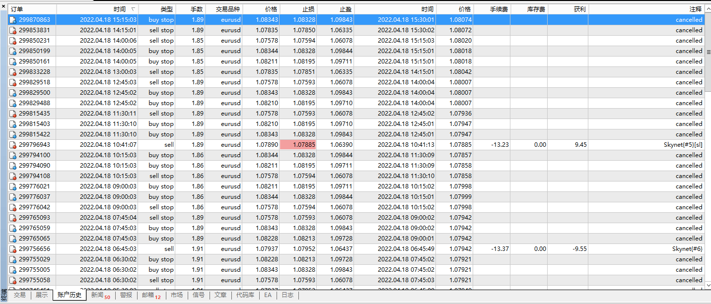
Task: Switch to the 交易 tab
Action: coord(19,295)
